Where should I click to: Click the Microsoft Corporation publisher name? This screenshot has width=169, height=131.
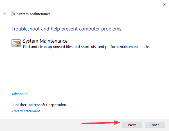click(48, 105)
